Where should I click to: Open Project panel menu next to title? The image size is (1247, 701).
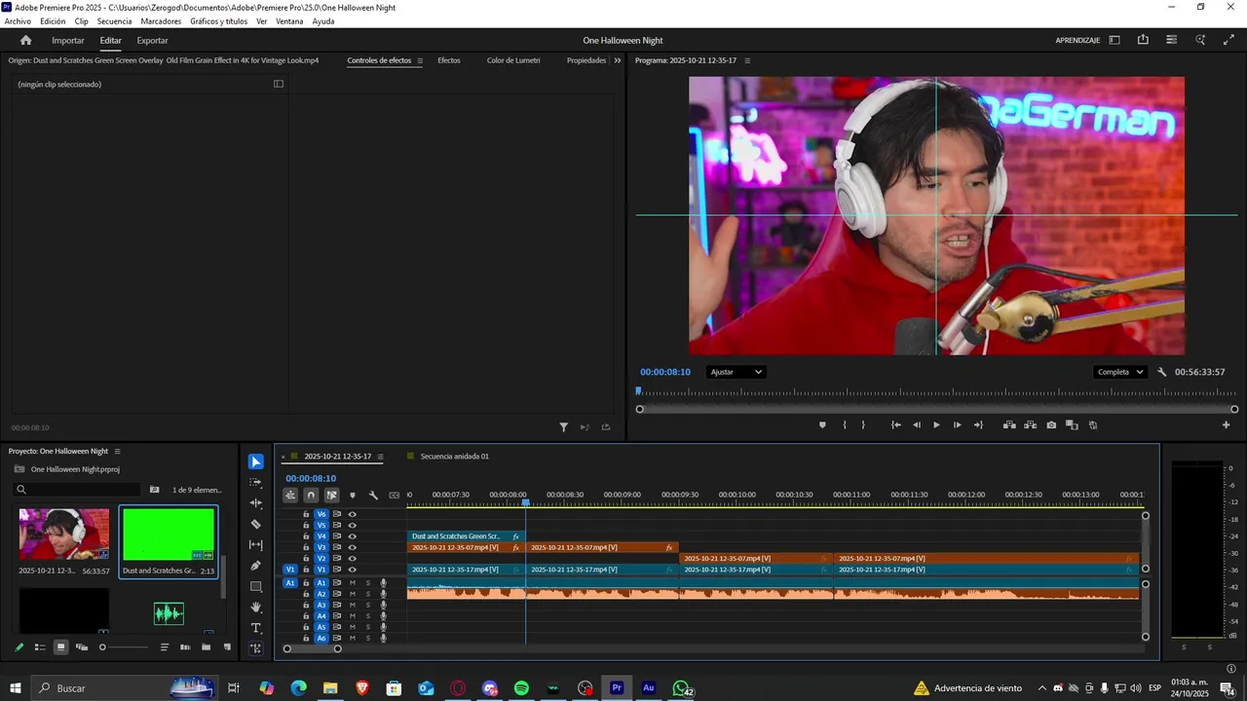[x=117, y=451]
